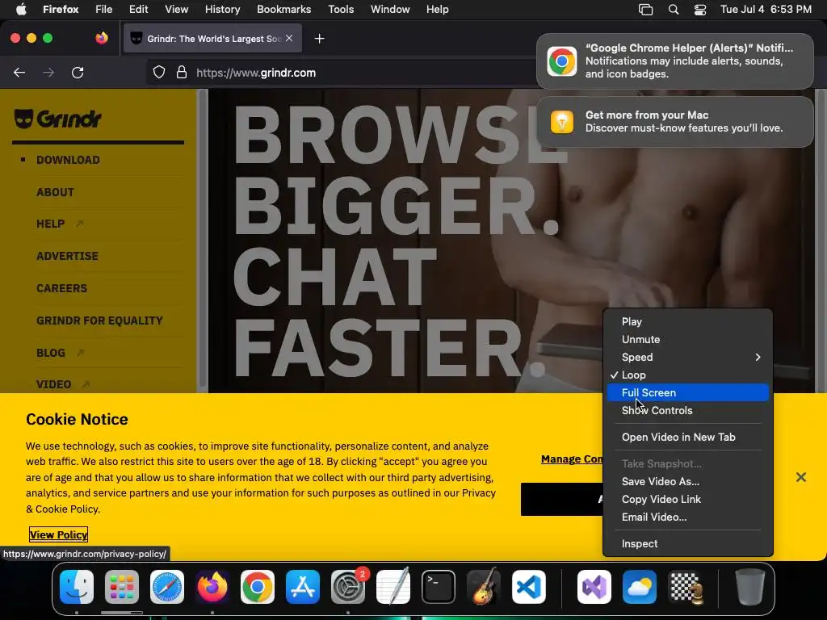
Task: Open the Weather app in the dock
Action: [x=640, y=587]
